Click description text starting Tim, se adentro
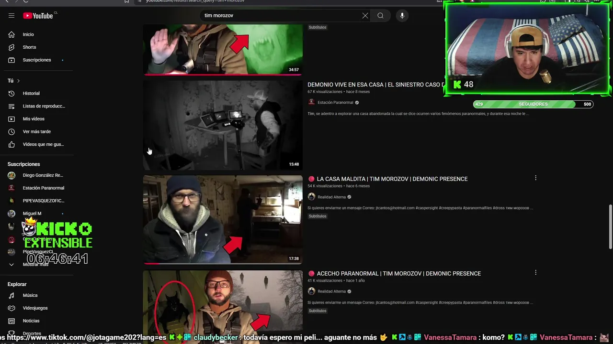Viewport: 613px width, 344px height. (418, 114)
